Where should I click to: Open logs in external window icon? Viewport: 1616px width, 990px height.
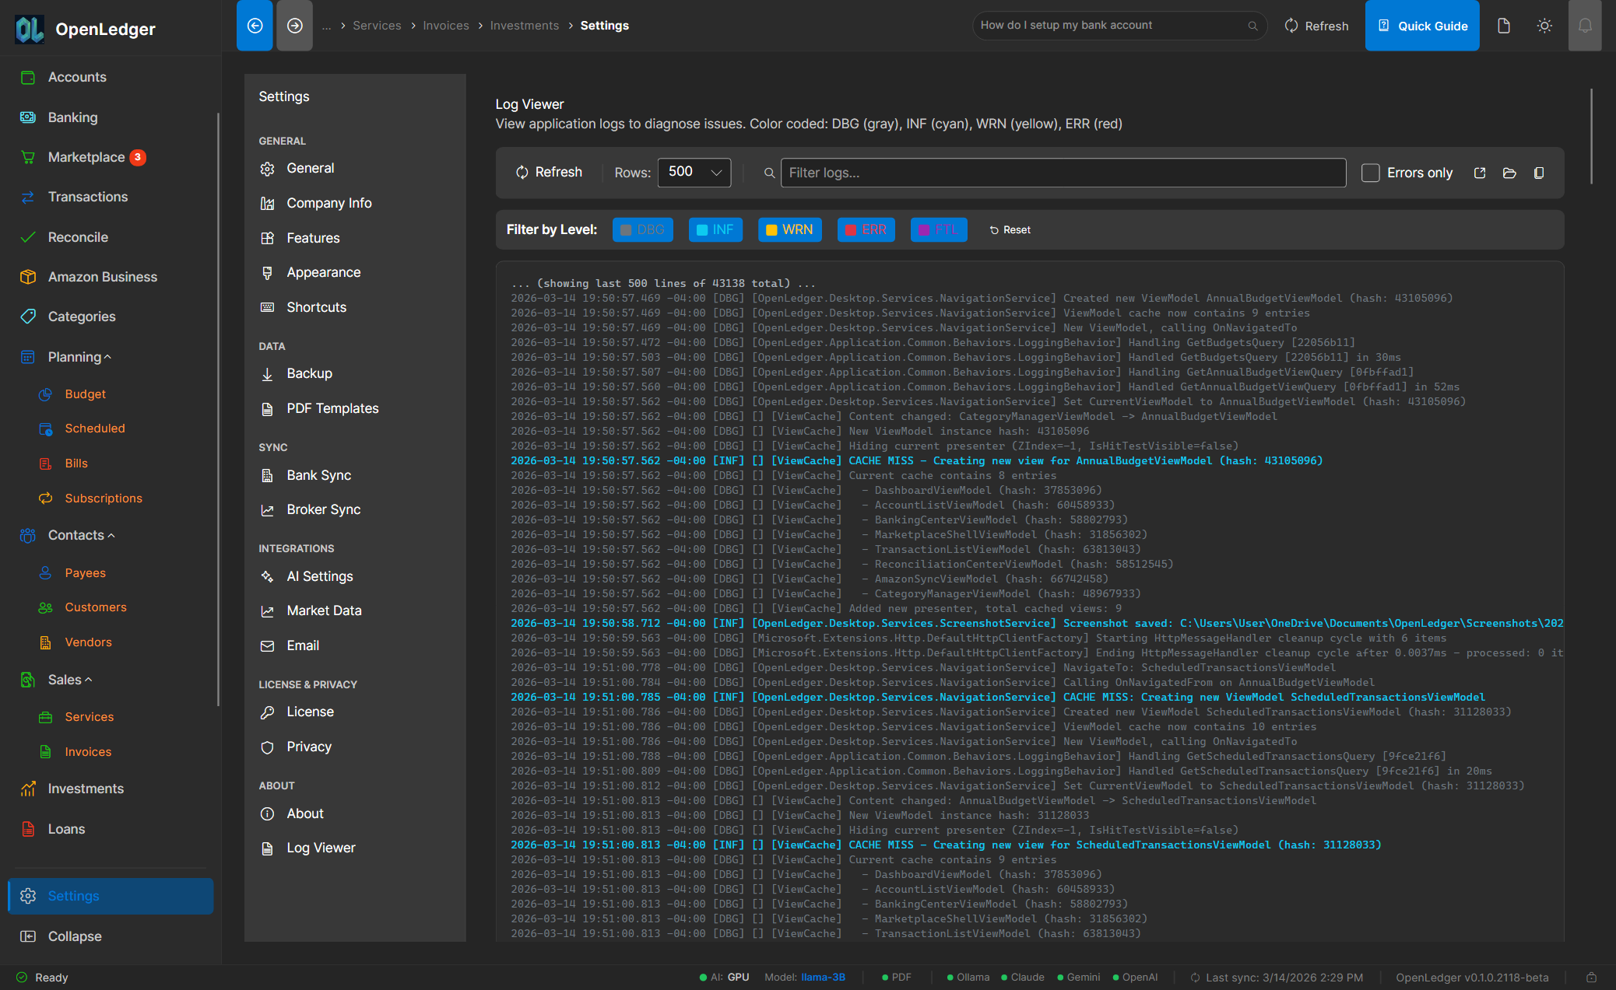click(x=1480, y=173)
